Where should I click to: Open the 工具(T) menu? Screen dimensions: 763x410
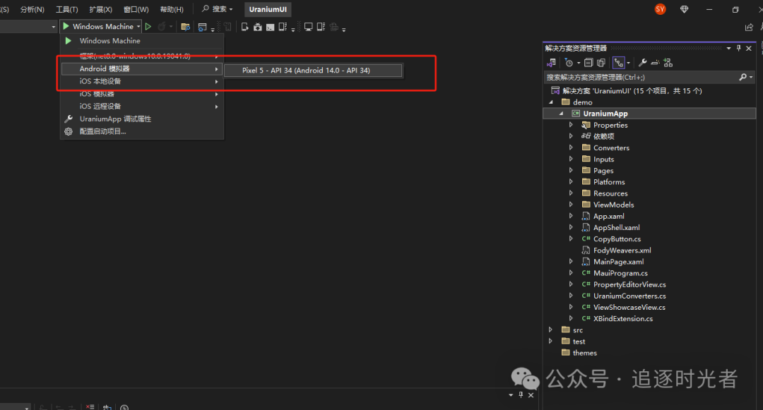(66, 9)
